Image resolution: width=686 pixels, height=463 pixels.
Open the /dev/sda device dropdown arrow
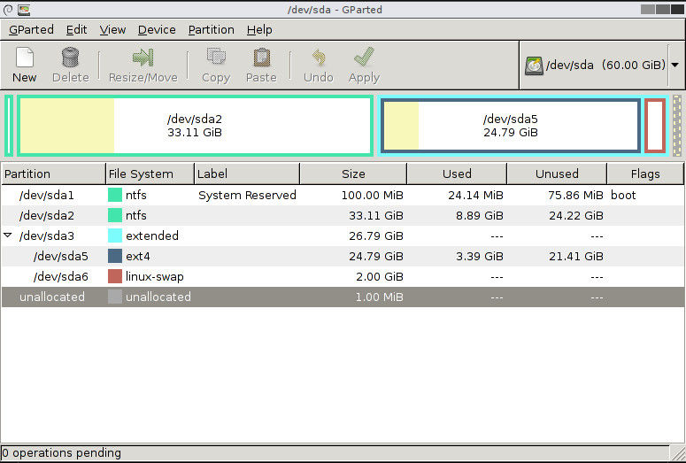(675, 65)
